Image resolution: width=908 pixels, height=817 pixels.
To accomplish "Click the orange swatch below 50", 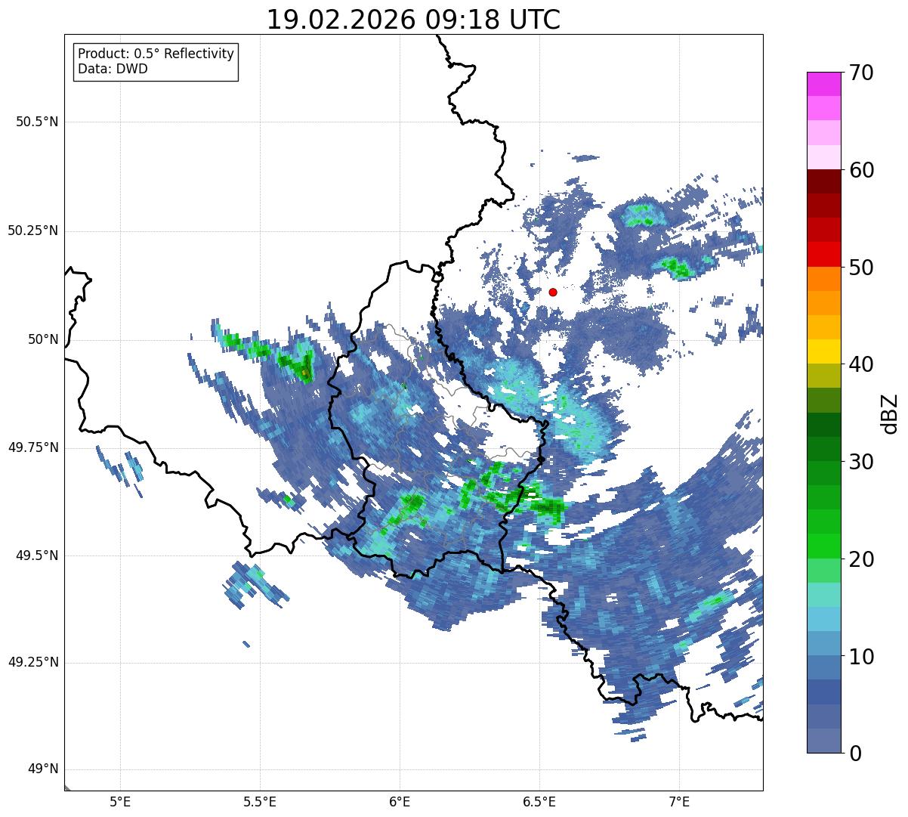I will coord(823,279).
